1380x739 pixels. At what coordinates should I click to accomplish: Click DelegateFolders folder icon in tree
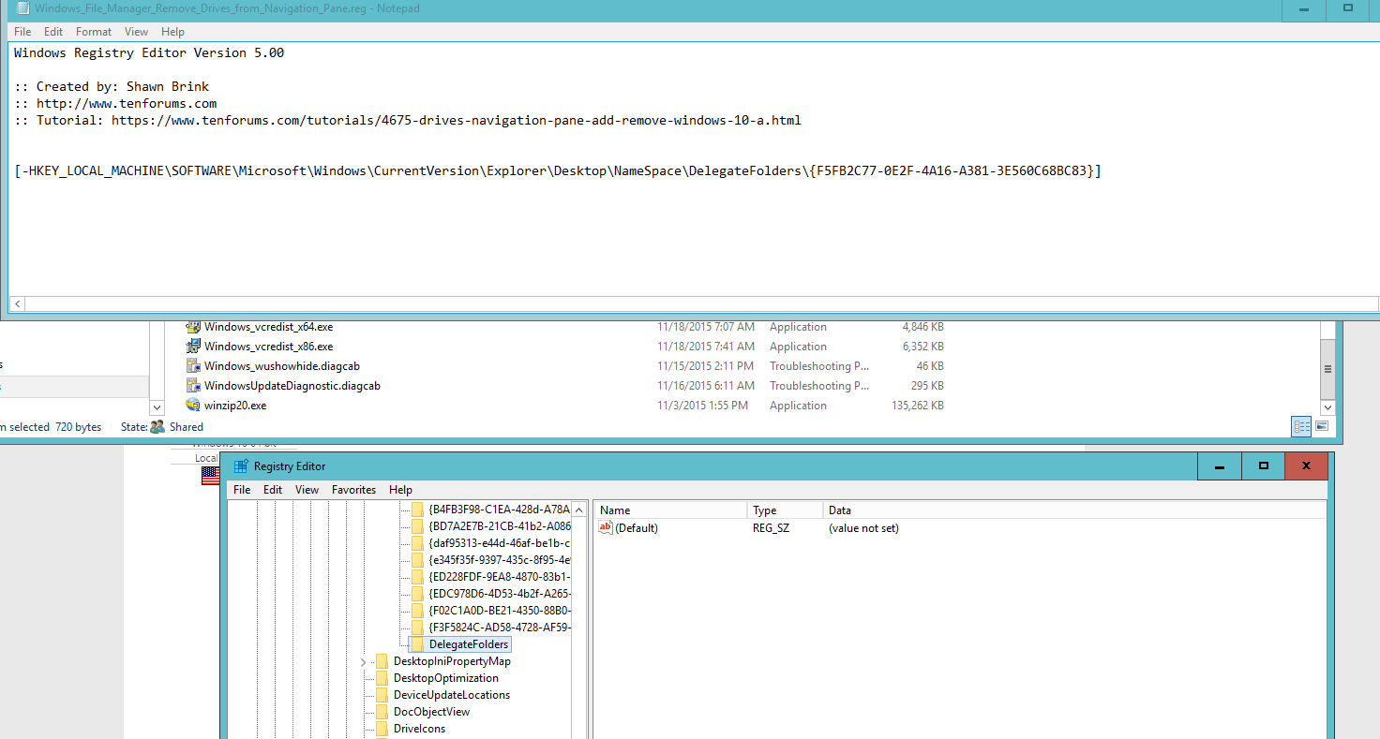tap(418, 644)
